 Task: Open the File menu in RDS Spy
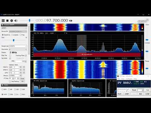119,79
